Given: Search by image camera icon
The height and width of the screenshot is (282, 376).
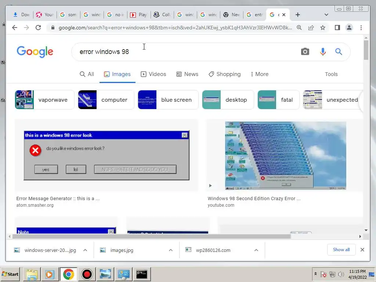Looking at the screenshot, I should tap(305, 51).
